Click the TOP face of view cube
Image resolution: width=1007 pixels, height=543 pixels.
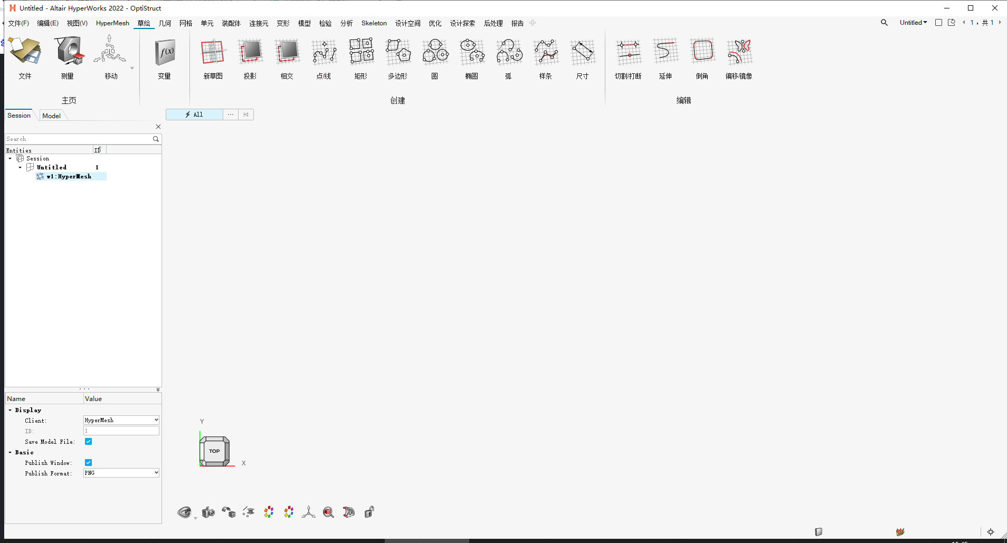click(x=214, y=451)
